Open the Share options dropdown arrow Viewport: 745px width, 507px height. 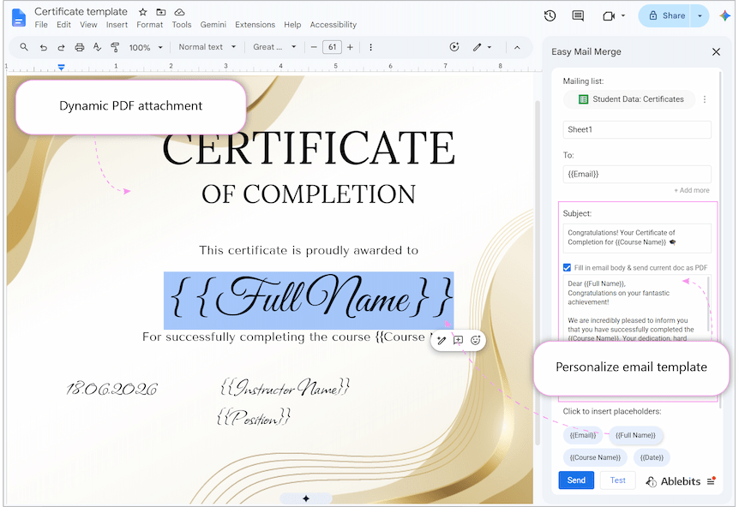pyautogui.click(x=700, y=15)
